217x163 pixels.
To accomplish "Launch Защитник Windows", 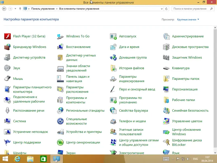I will tap(187, 57).
